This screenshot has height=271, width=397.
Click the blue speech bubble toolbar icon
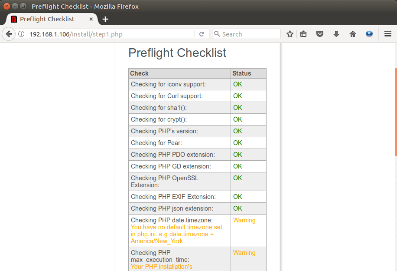point(369,34)
